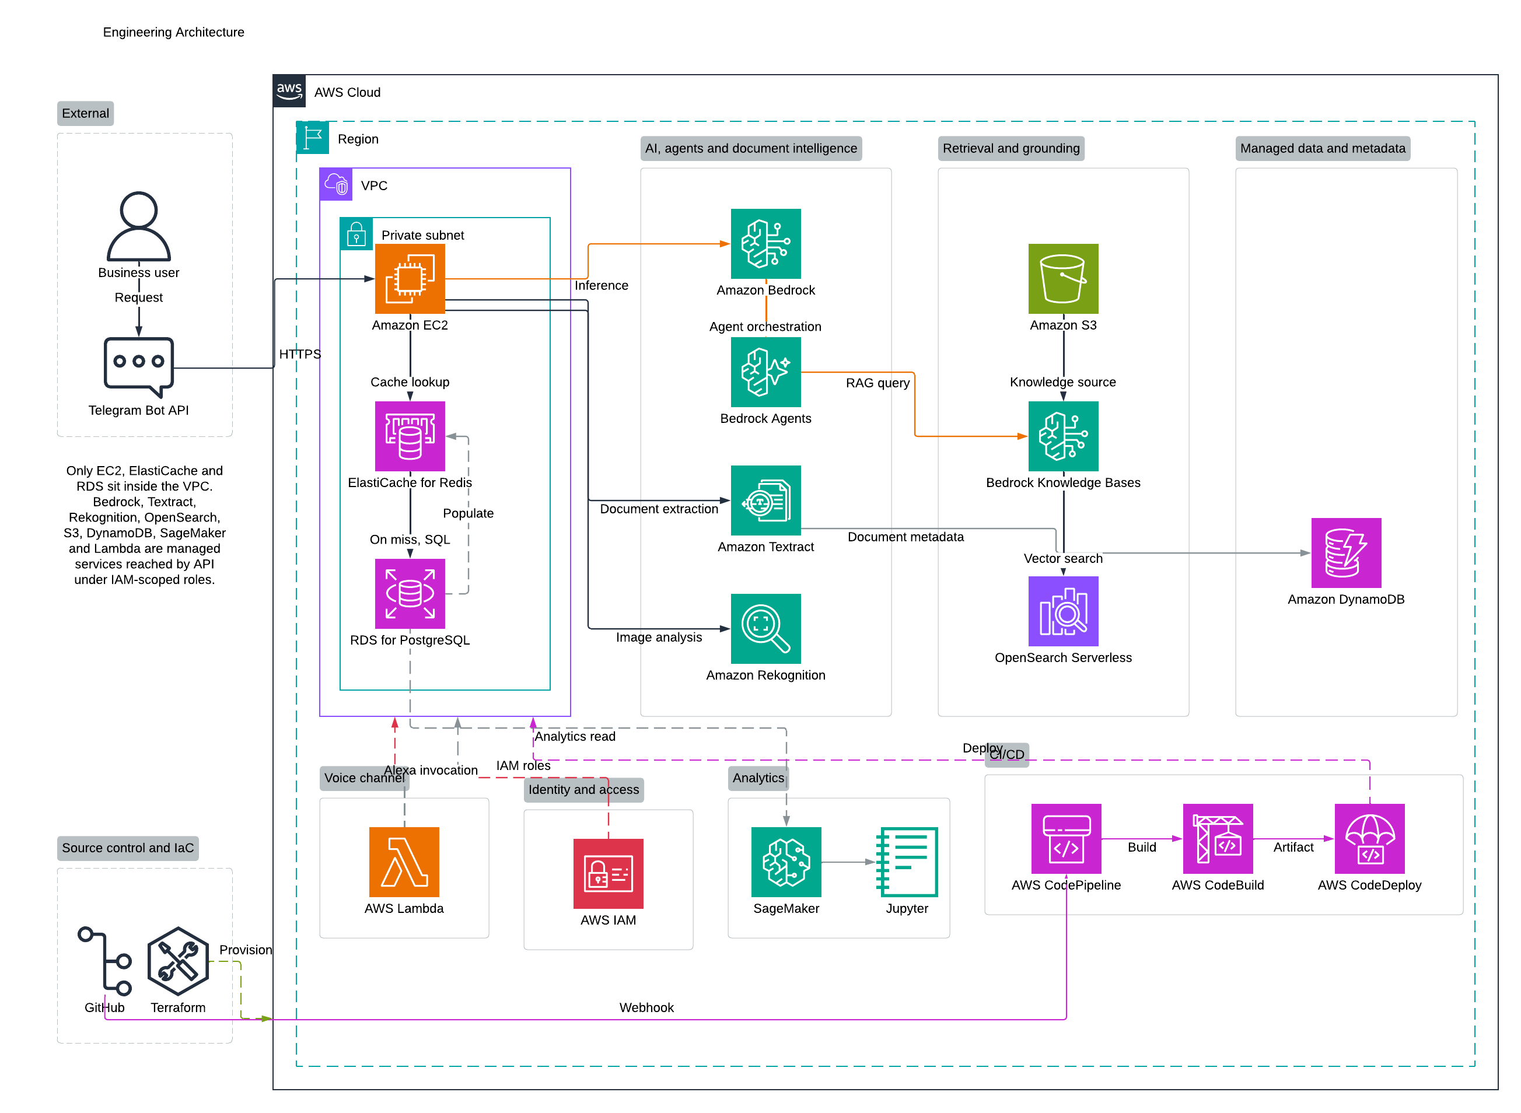Screen dimensions: 1521x1113
Task: Click the AWS CodePipeline icon
Action: [x=1066, y=839]
